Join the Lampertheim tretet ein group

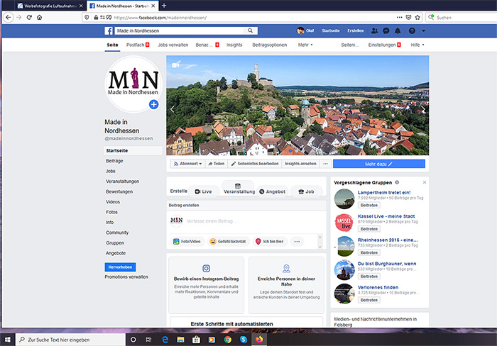(x=369, y=205)
